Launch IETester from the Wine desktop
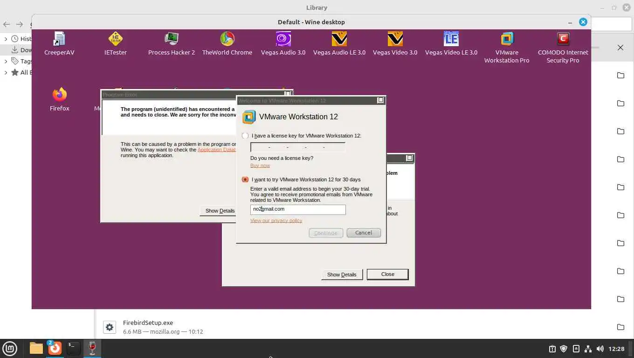 [115, 44]
